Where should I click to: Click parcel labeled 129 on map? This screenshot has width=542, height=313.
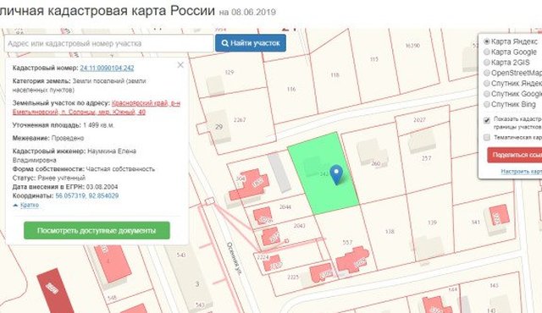point(230,72)
